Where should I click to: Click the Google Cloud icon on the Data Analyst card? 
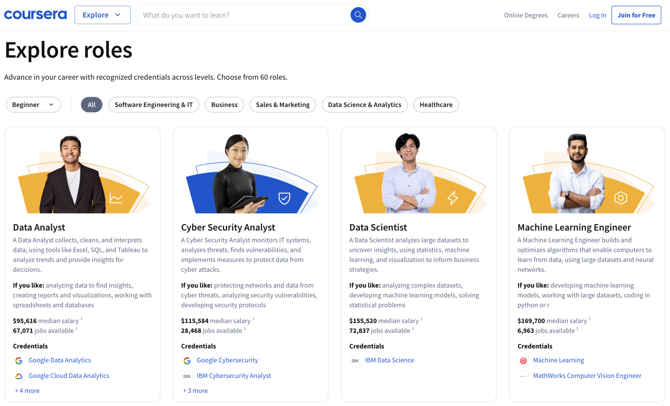click(x=19, y=376)
